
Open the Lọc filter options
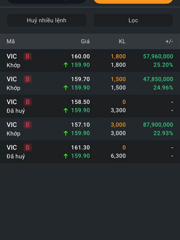(133, 20)
